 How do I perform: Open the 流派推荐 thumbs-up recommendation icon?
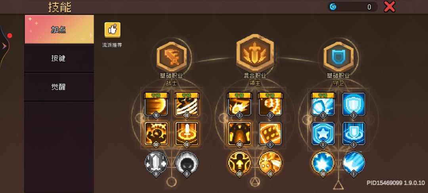pos(112,30)
